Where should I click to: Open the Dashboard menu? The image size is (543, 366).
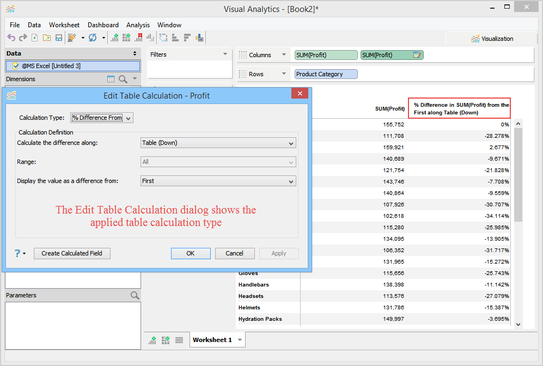pyautogui.click(x=103, y=25)
